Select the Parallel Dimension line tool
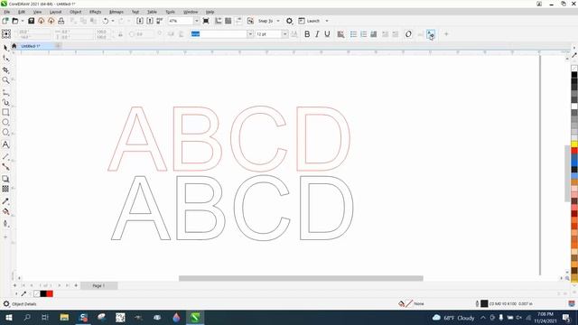The height and width of the screenshot is (325, 578). click(5, 156)
